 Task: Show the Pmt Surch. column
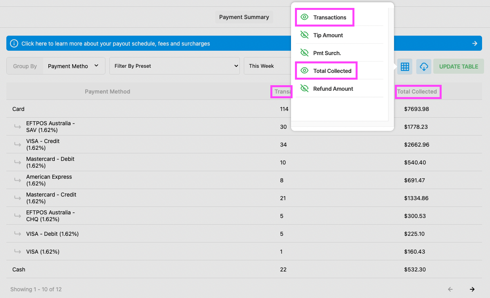pos(304,53)
